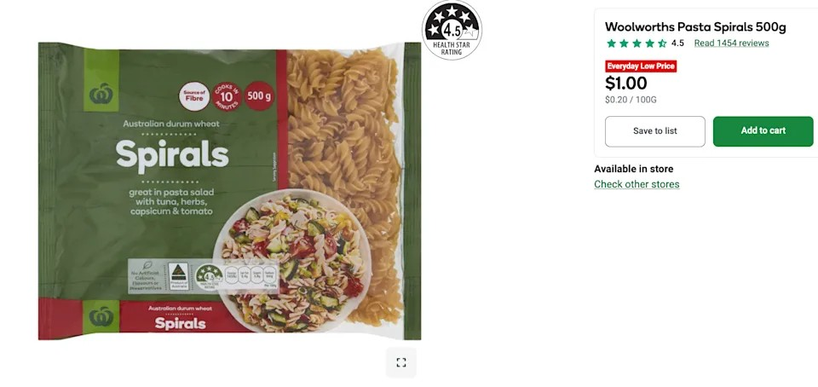Click the Everyday Low Price red tag
This screenshot has width=818, height=387.
pyautogui.click(x=641, y=66)
